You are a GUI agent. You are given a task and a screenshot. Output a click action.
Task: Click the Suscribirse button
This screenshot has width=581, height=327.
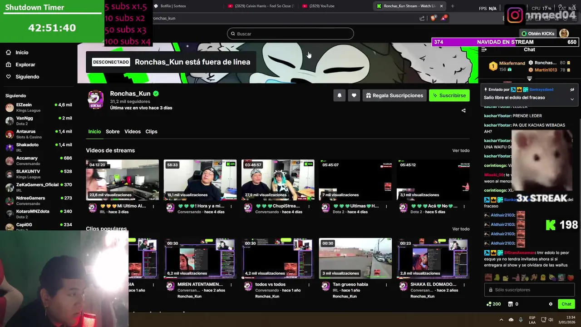tap(449, 95)
